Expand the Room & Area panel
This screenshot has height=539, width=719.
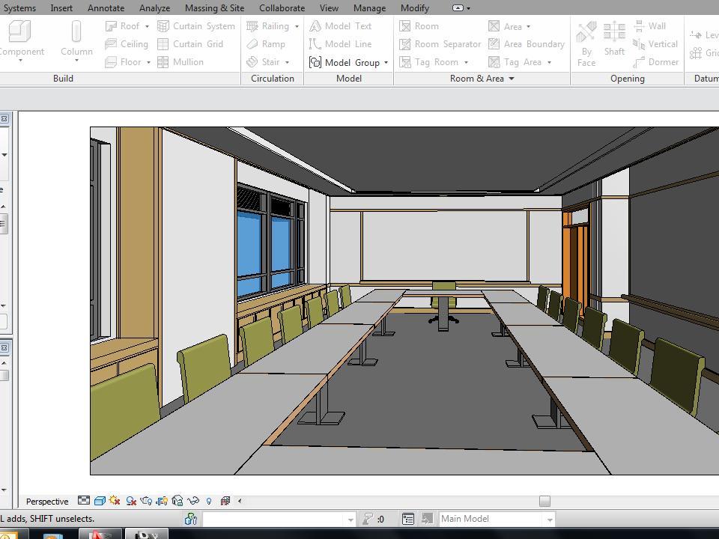coord(512,79)
